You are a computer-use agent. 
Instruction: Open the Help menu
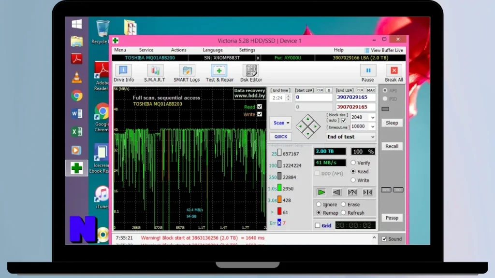(x=339, y=50)
